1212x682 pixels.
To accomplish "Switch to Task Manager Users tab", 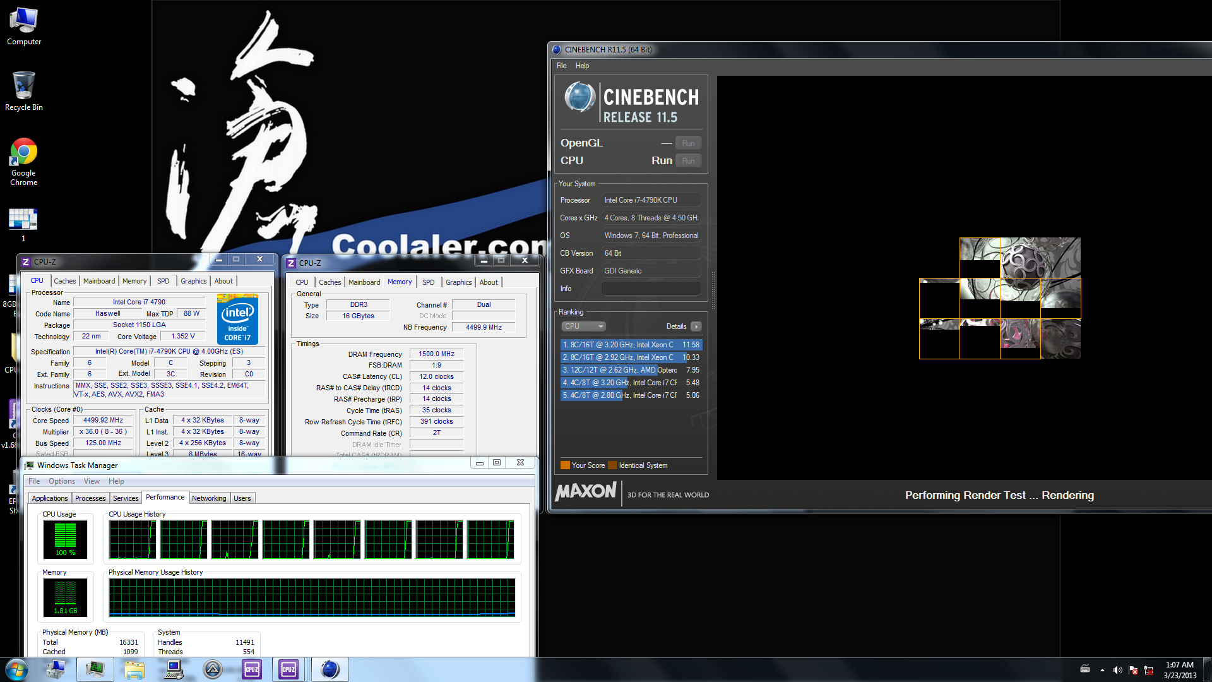I will click(242, 498).
